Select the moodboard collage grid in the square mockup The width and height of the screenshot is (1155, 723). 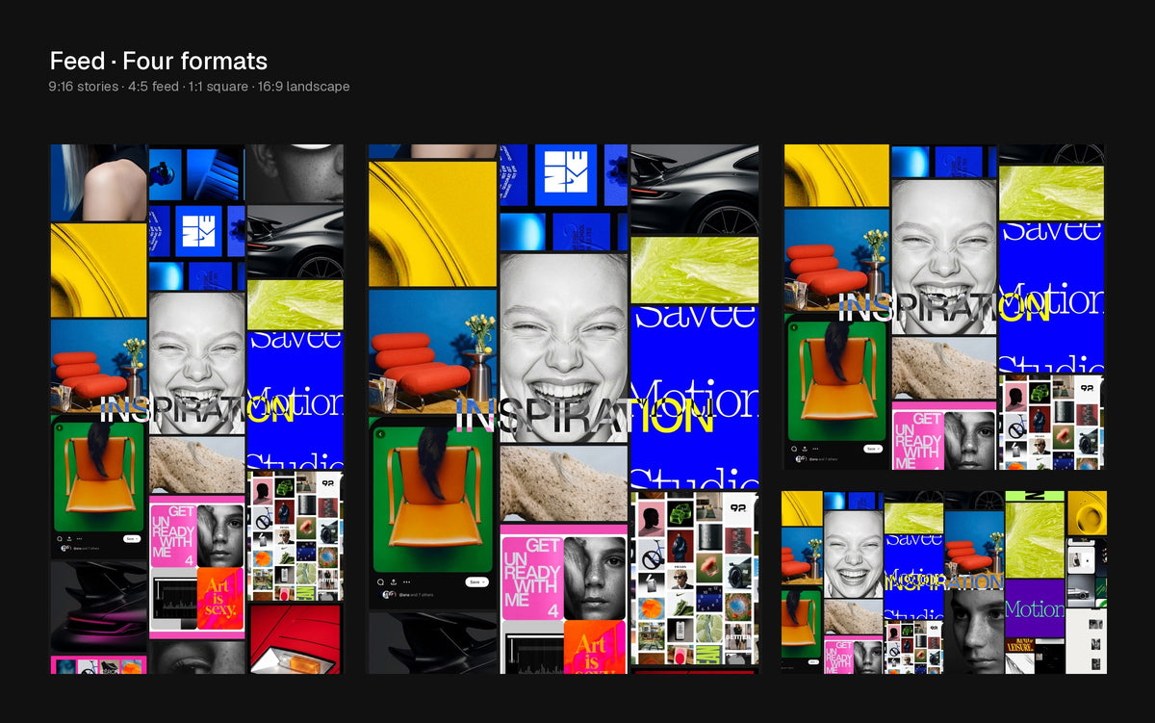(1051, 422)
